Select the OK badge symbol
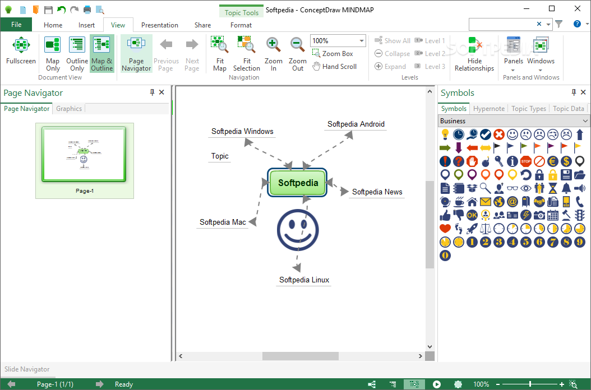Image resolution: width=591 pixels, height=390 pixels. coord(472,215)
